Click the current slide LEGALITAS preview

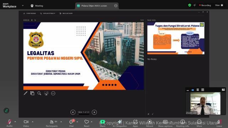coord(84,56)
